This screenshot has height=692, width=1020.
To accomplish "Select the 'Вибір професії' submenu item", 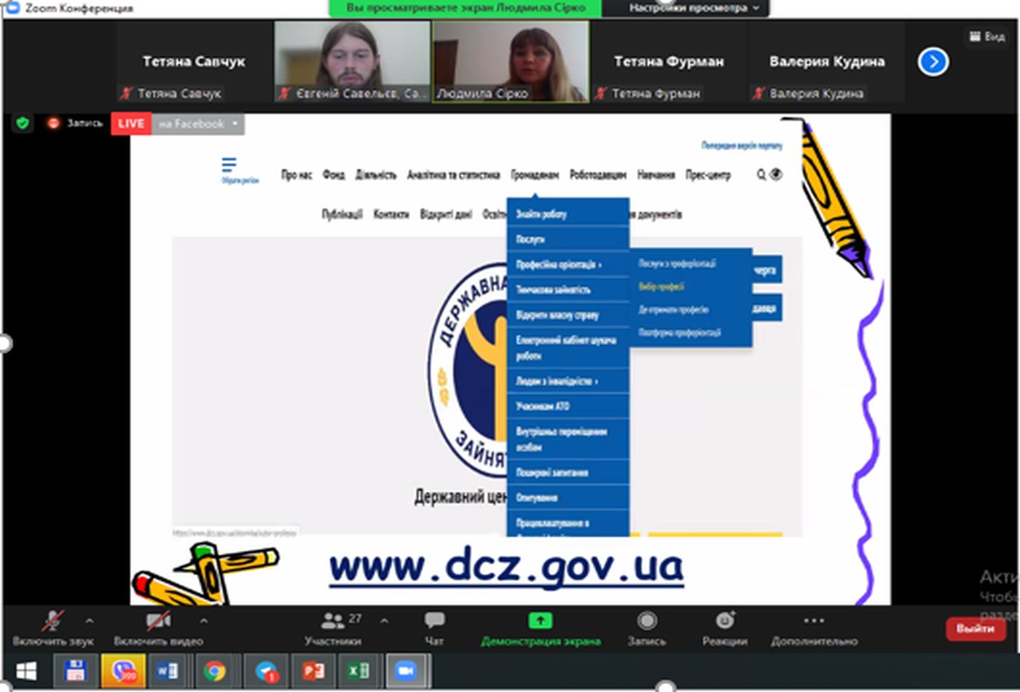I will coord(662,287).
